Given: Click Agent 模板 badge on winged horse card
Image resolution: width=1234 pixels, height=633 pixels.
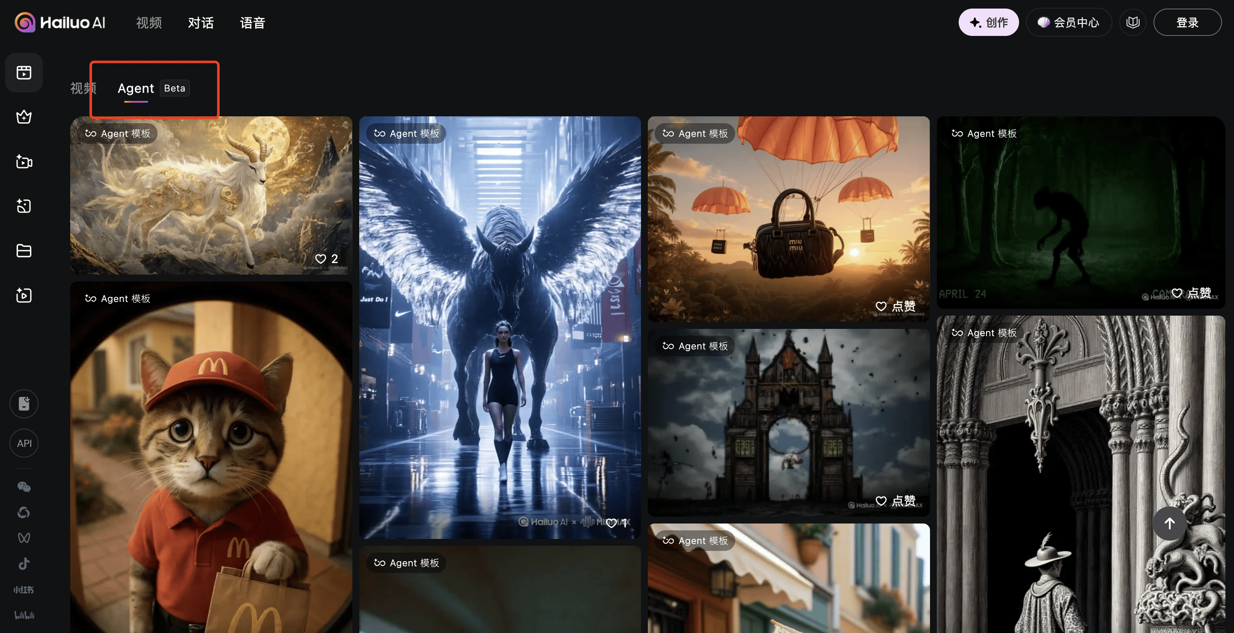Looking at the screenshot, I should (x=407, y=133).
